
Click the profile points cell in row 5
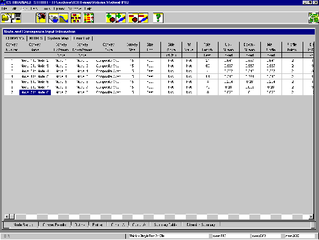pyautogui.click(x=292, y=82)
